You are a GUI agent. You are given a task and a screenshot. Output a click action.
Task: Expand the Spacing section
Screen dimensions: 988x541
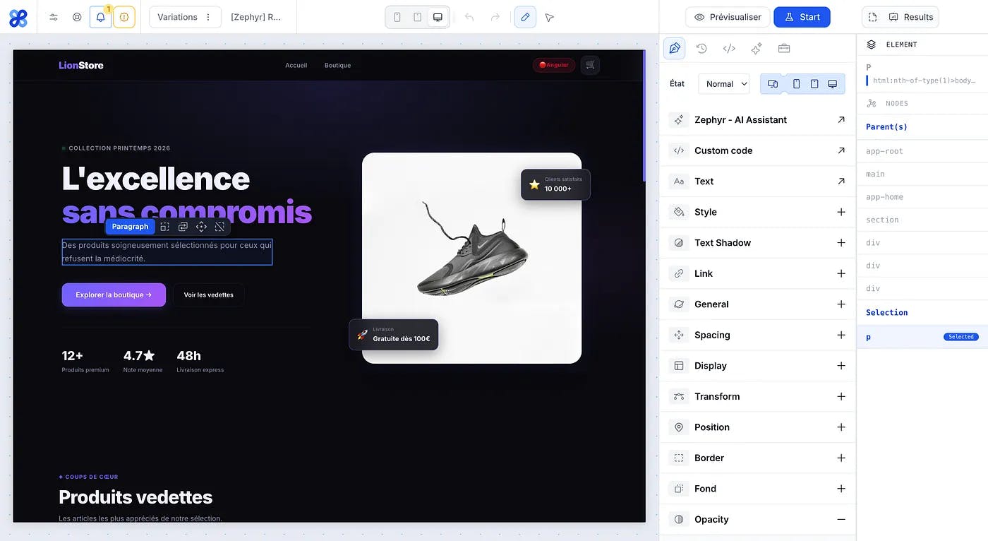point(841,335)
